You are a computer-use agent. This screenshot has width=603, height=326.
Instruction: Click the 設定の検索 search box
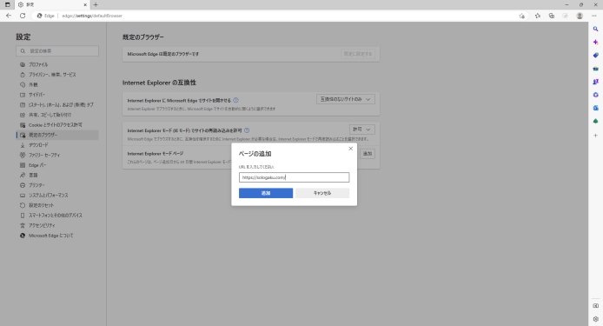tap(57, 50)
